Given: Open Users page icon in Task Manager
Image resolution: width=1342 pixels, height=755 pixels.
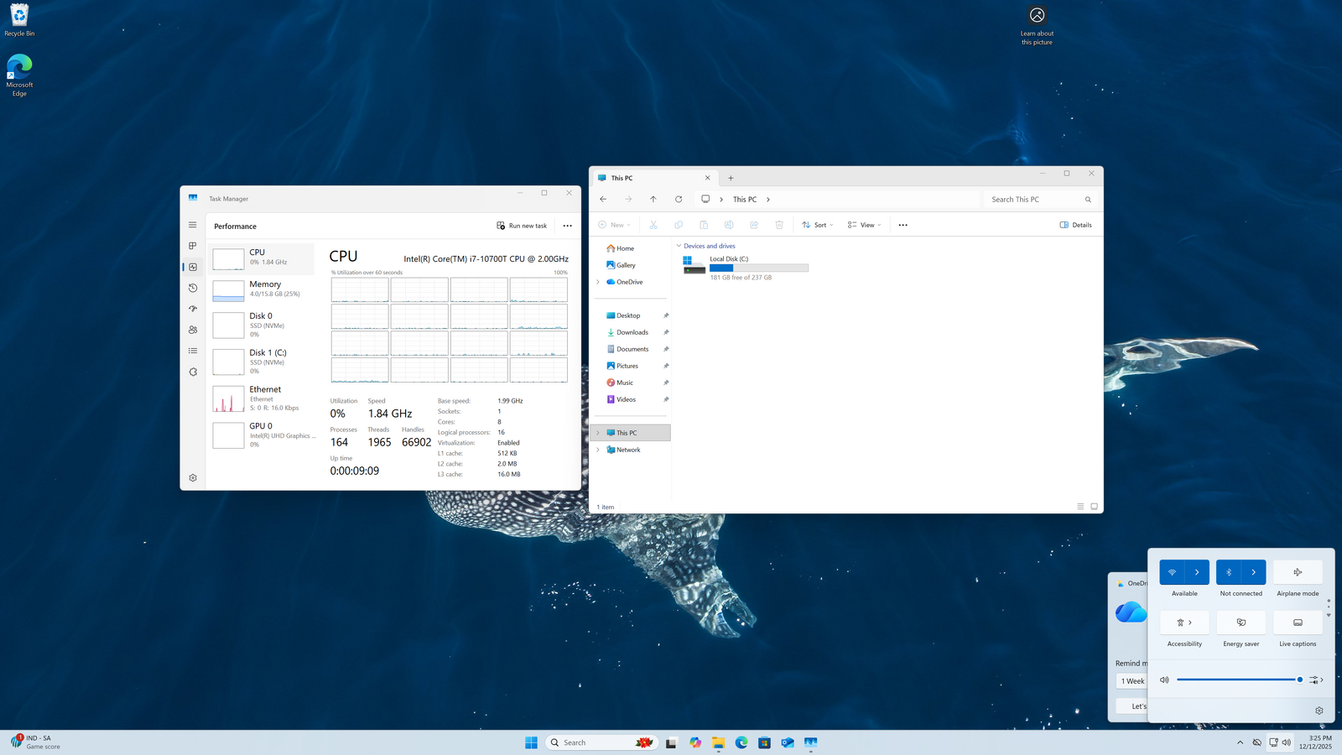Looking at the screenshot, I should [192, 330].
